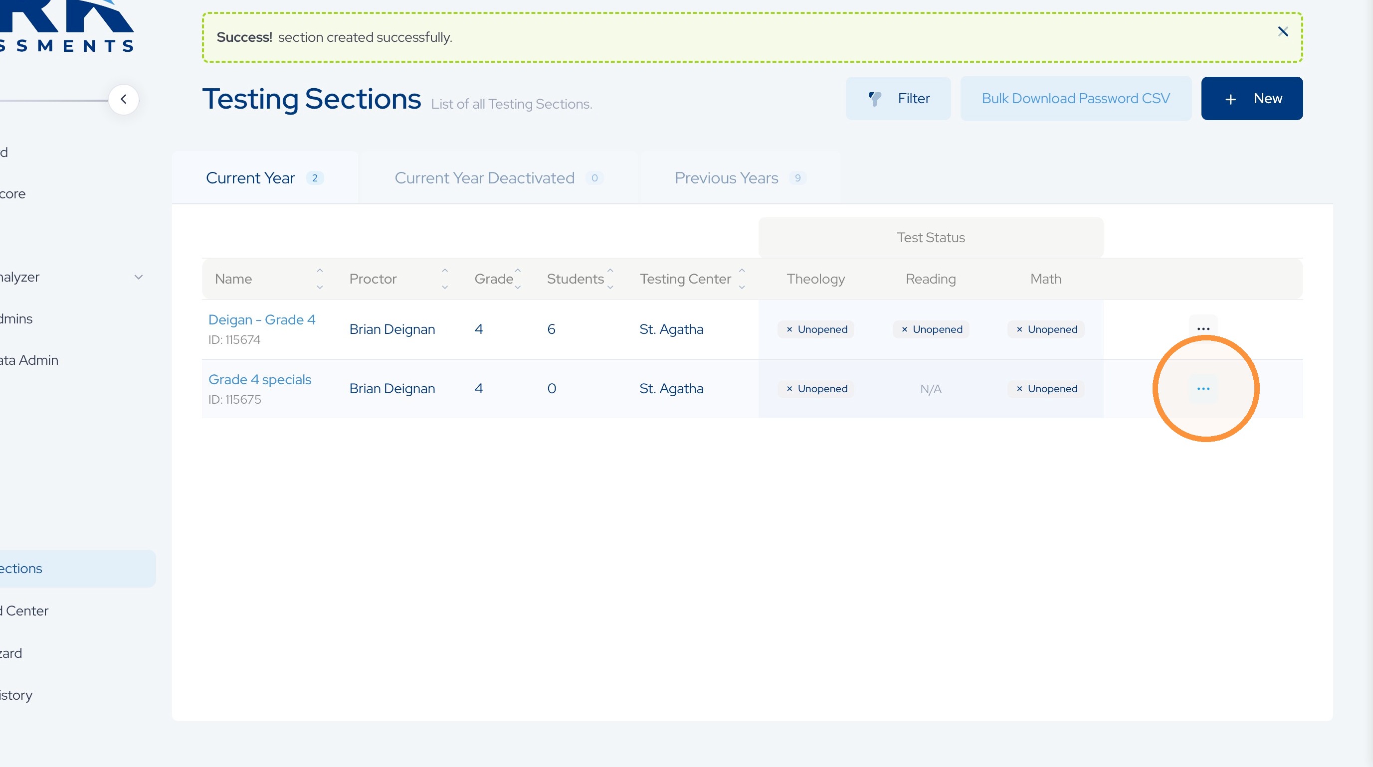
Task: Sort table by Name column arrows
Action: pos(320,279)
